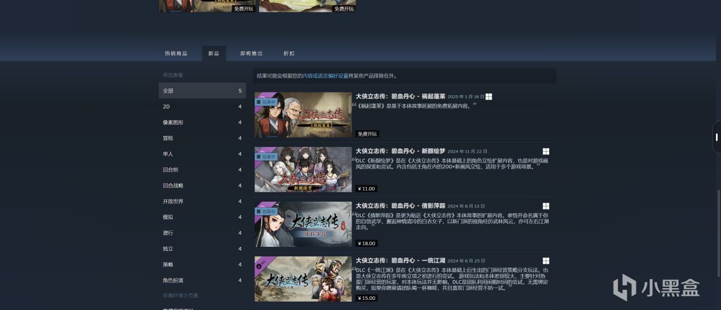Click the 筛选查看 sidebar heading

coord(173,75)
